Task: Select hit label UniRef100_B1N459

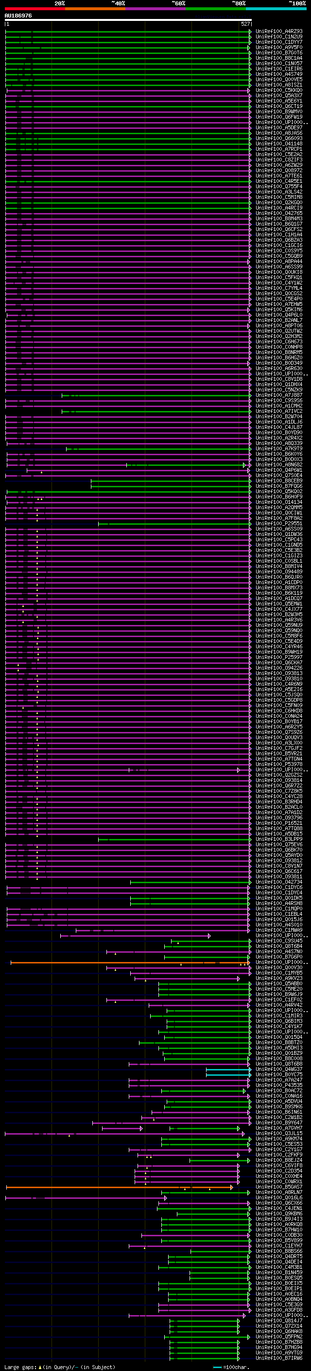Action: [x=278, y=1273]
